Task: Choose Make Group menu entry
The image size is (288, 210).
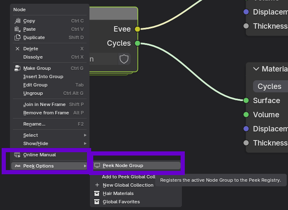Action: [x=49, y=68]
